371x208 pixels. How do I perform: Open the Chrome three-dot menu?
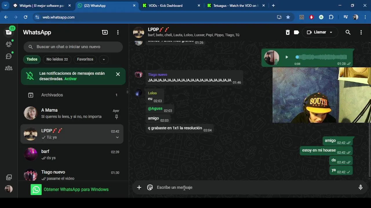(x=365, y=17)
